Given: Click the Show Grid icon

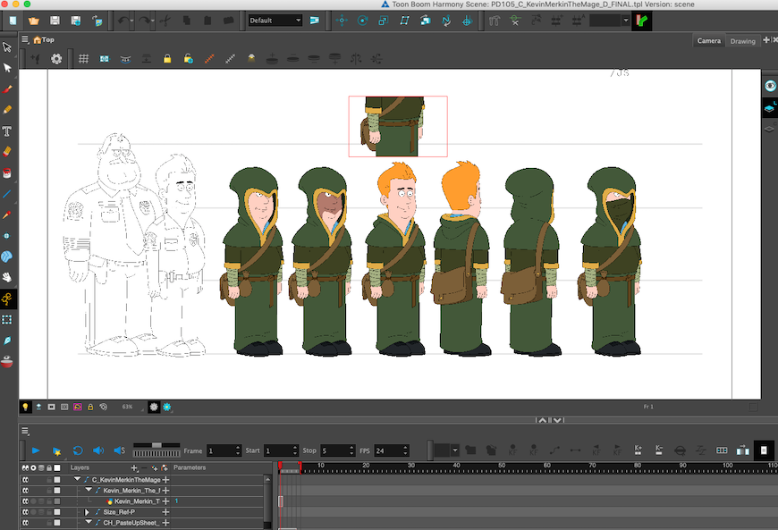Looking at the screenshot, I should pyautogui.click(x=83, y=59).
